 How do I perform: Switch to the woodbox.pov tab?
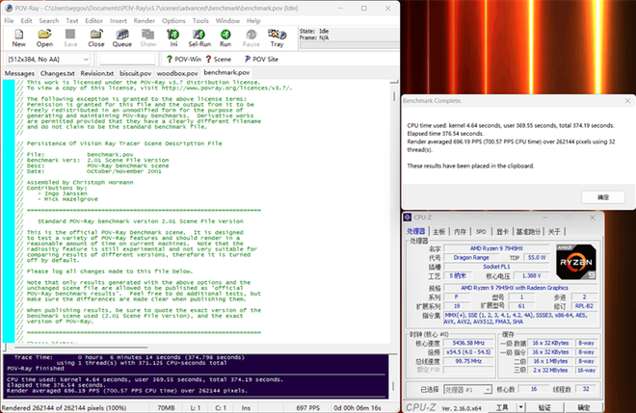[x=176, y=73]
